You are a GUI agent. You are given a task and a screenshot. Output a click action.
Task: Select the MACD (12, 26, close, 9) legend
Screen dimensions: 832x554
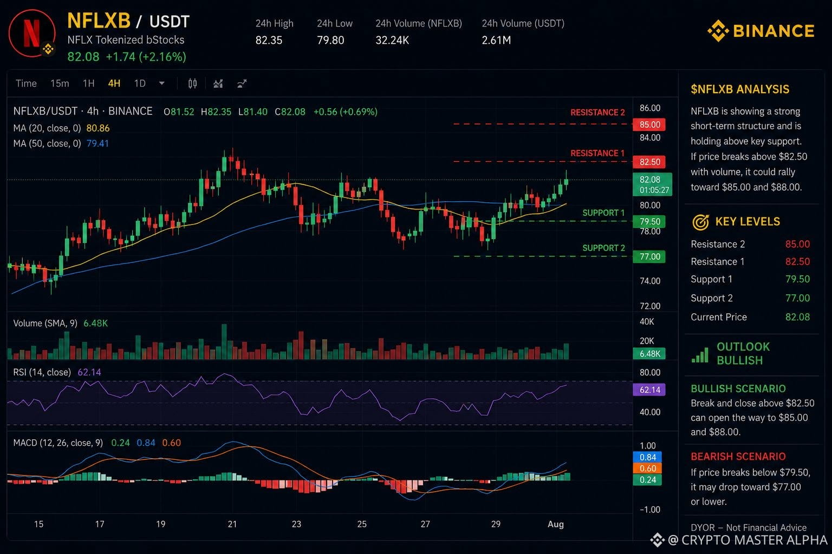(x=97, y=443)
